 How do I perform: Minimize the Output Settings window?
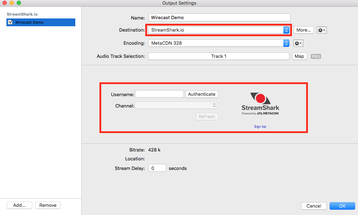coord(12,3)
